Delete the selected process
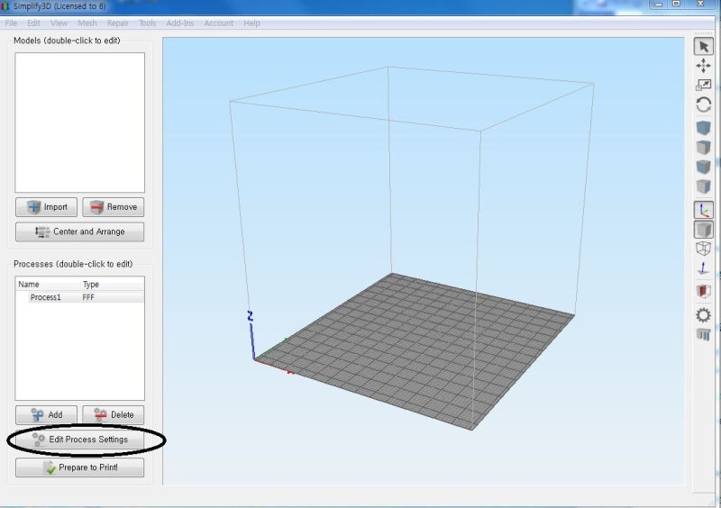This screenshot has height=508, width=721. click(x=114, y=414)
